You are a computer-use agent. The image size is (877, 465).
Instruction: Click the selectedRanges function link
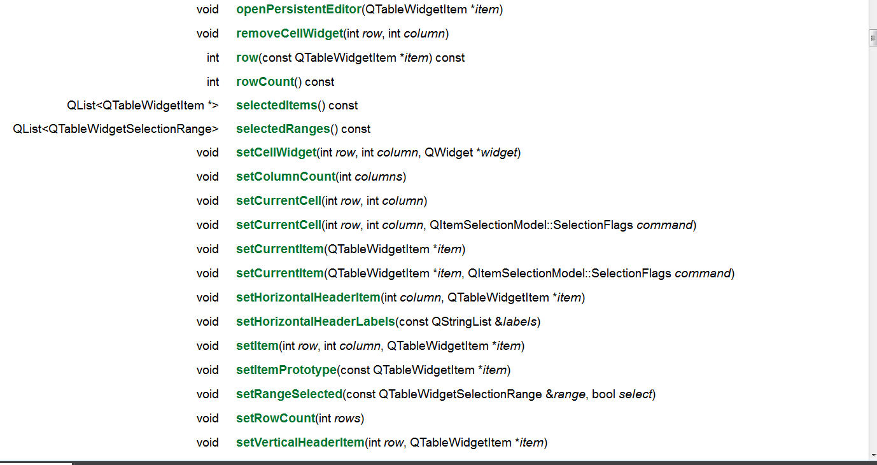click(282, 128)
